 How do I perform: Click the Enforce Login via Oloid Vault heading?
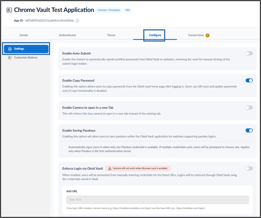pos(83,169)
